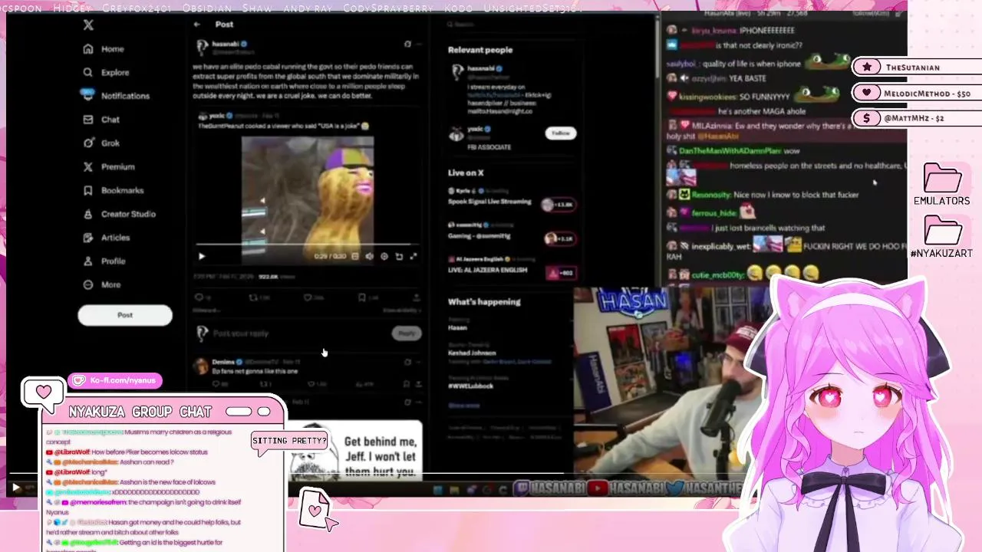Screen dimensions: 982x552
Task: Play the peanut video in the tweet
Action: coord(201,257)
